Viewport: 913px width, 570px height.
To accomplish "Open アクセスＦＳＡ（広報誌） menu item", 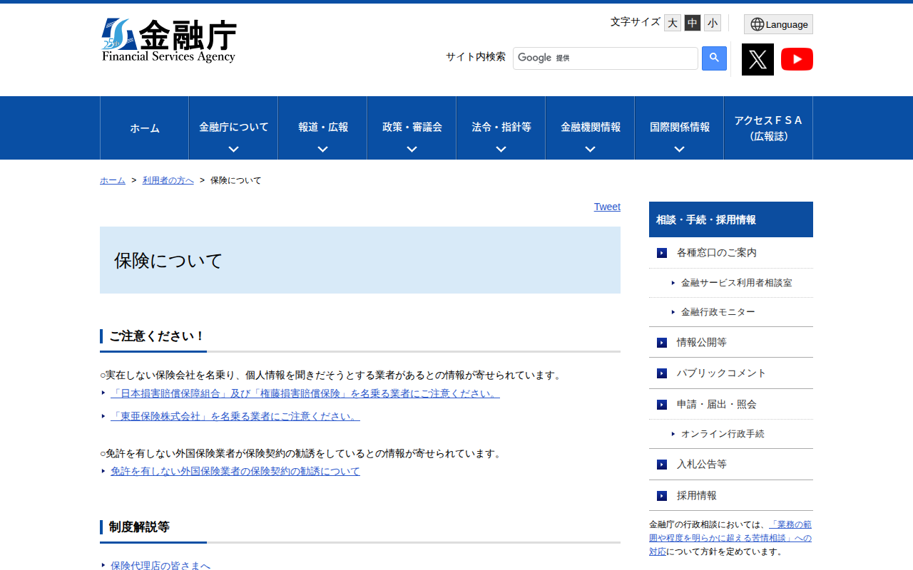I will tap(768, 128).
